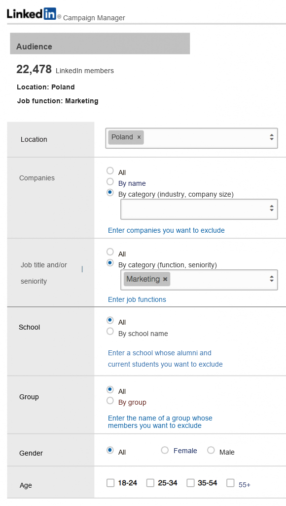The image size is (286, 506).
Task: Select All job titles radio button
Action: click(110, 252)
